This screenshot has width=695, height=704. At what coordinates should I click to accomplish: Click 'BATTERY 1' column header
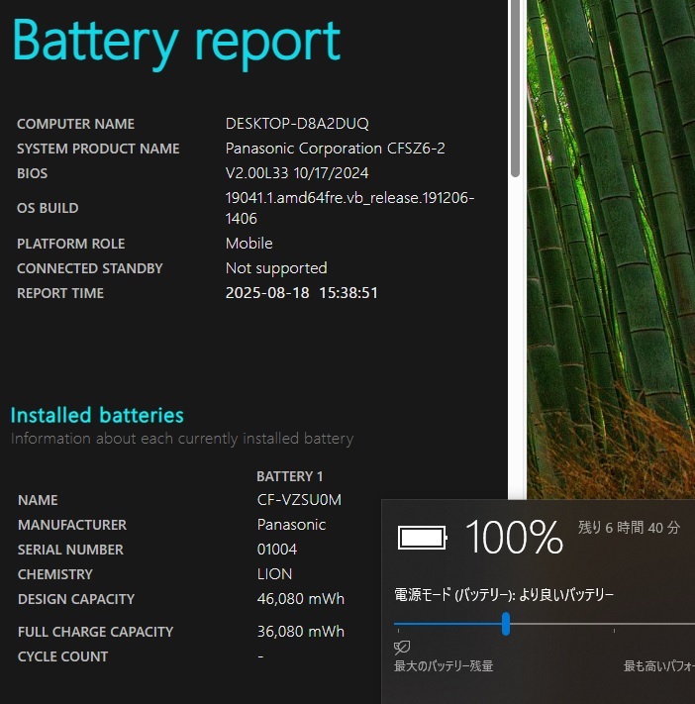[x=289, y=476]
